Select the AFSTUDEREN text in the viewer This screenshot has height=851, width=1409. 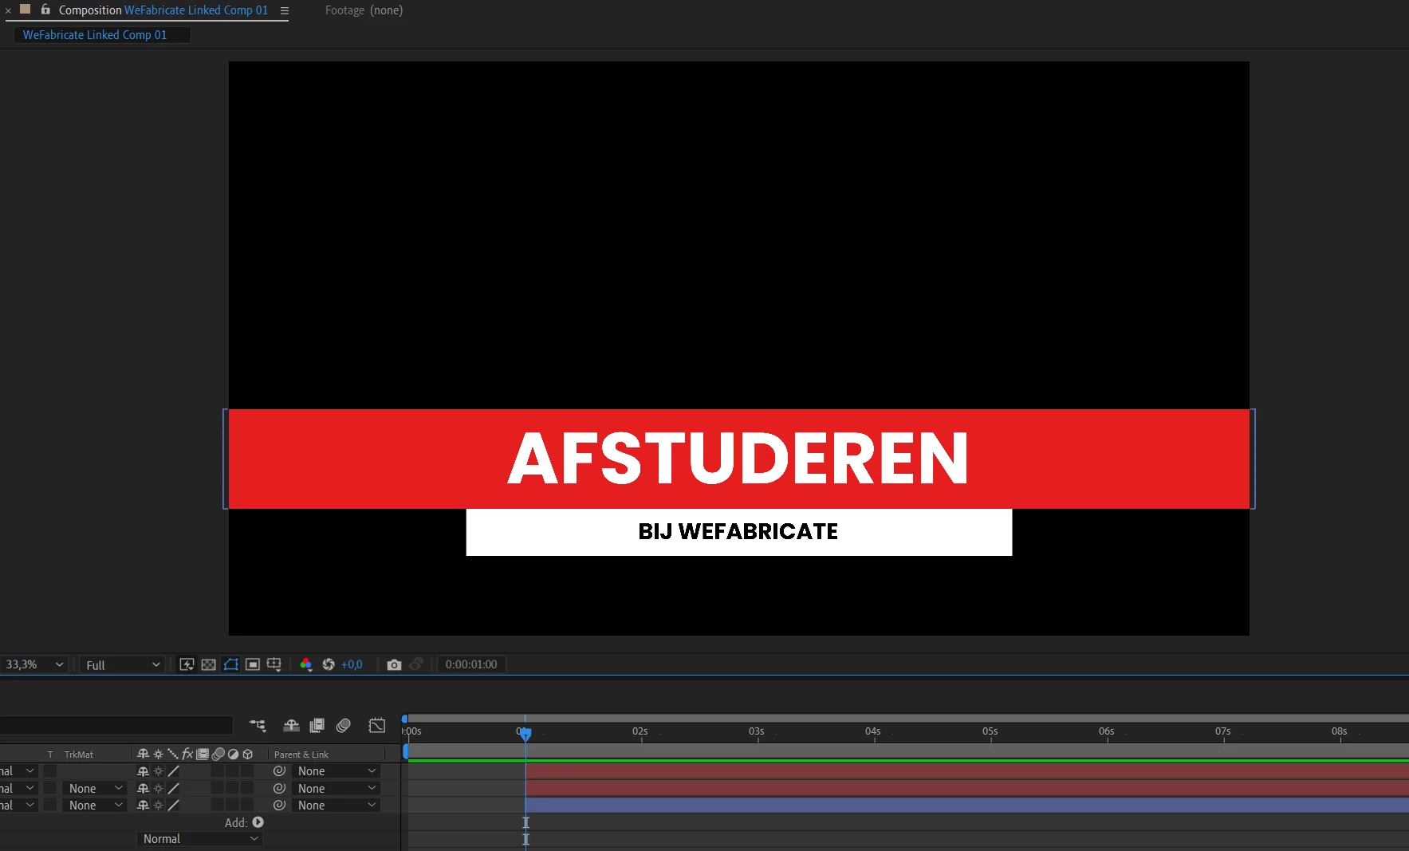pos(738,458)
